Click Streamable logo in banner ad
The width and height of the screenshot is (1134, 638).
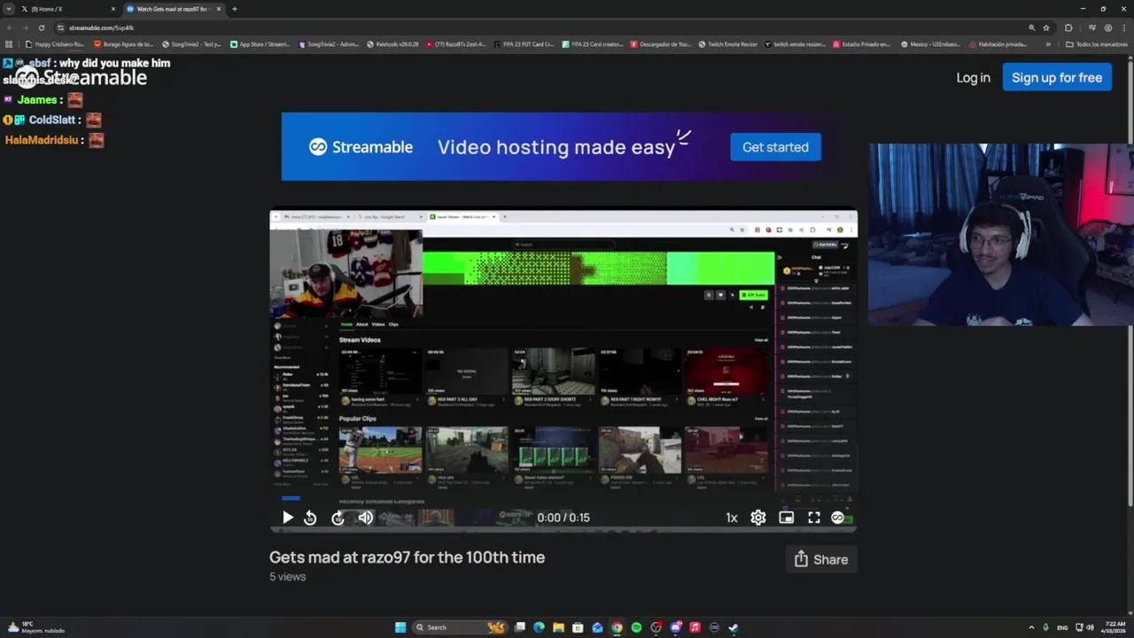[x=361, y=147]
